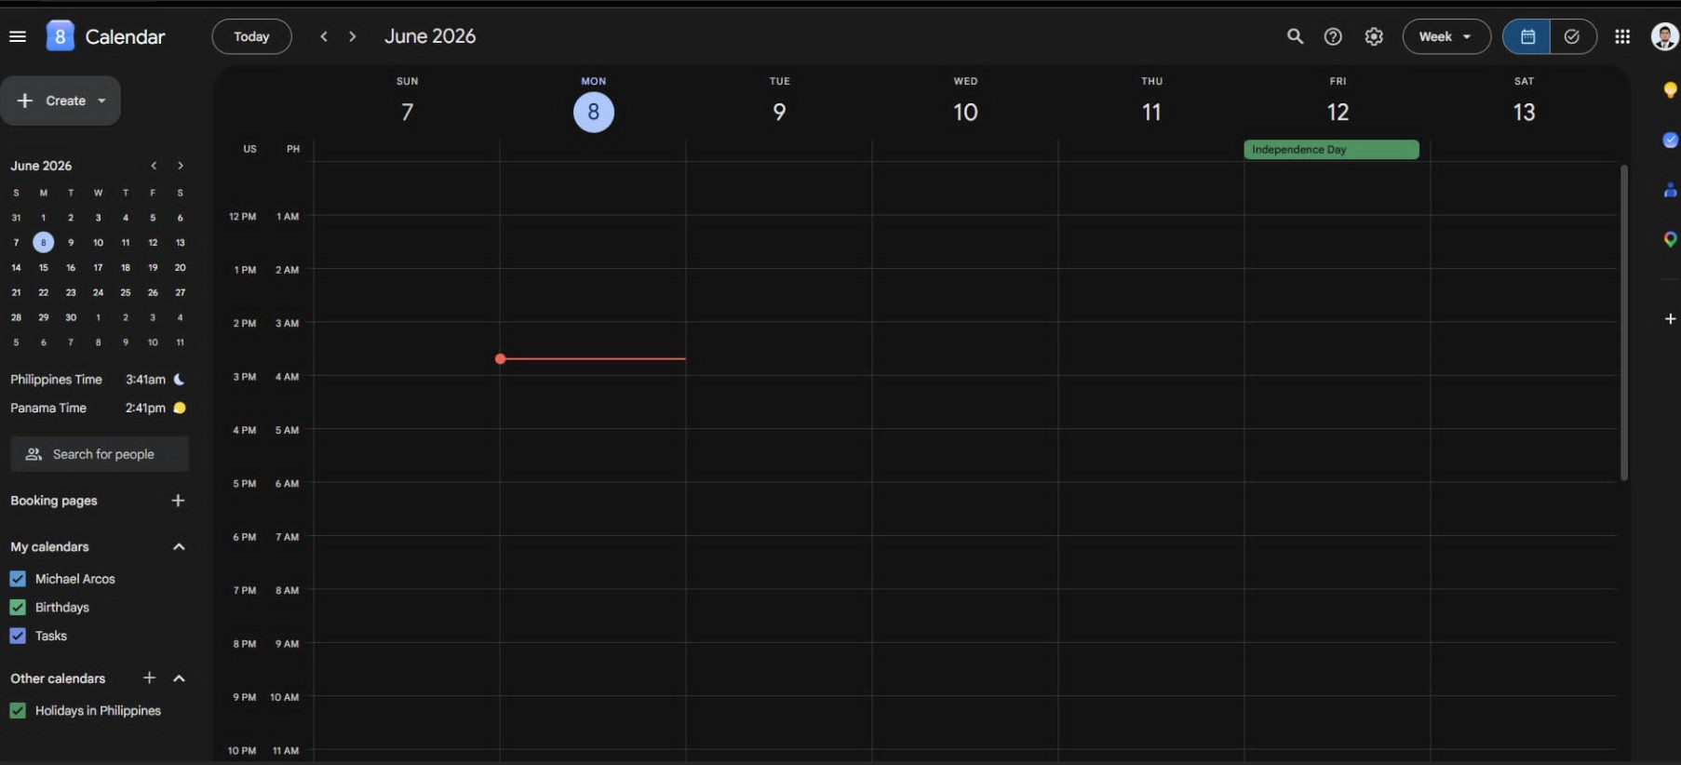Add a booking page plus icon

[178, 501]
